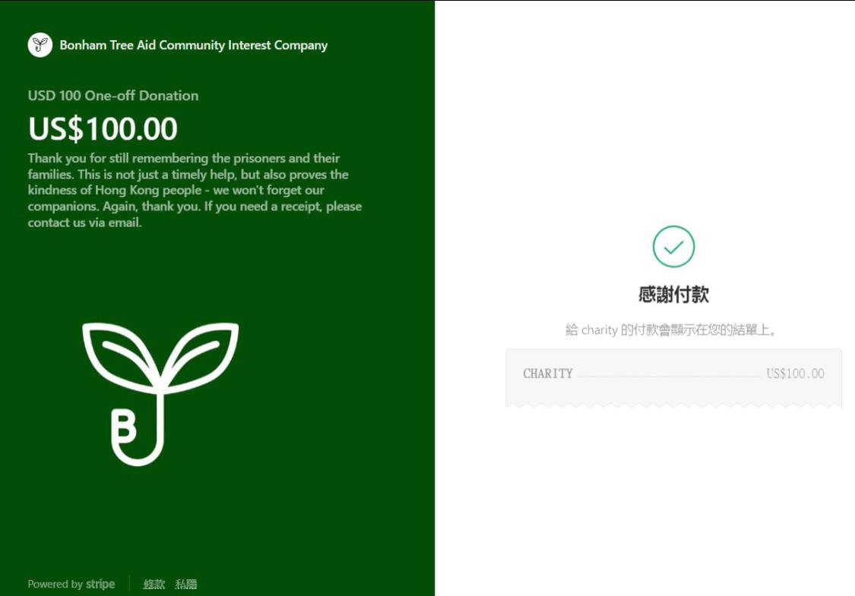Click the thank-you donation description paragraph
Viewport: 855px width, 596px height.
click(x=195, y=190)
